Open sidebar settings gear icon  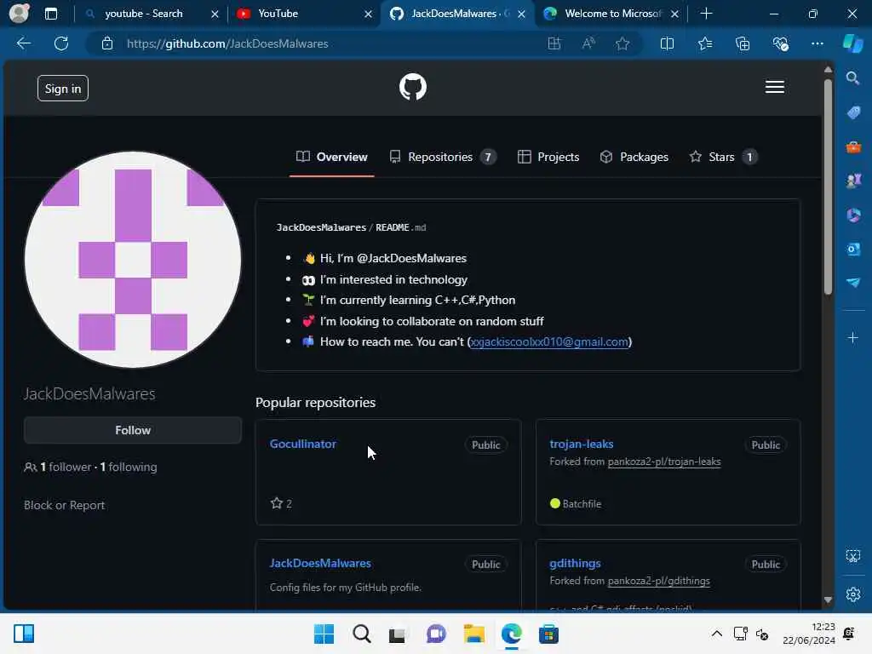[x=853, y=594]
